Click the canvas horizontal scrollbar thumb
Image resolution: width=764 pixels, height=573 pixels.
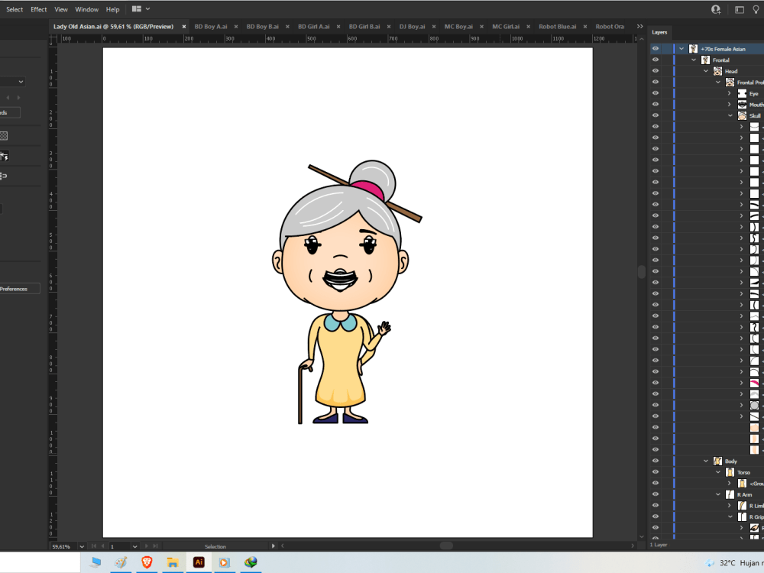click(446, 545)
